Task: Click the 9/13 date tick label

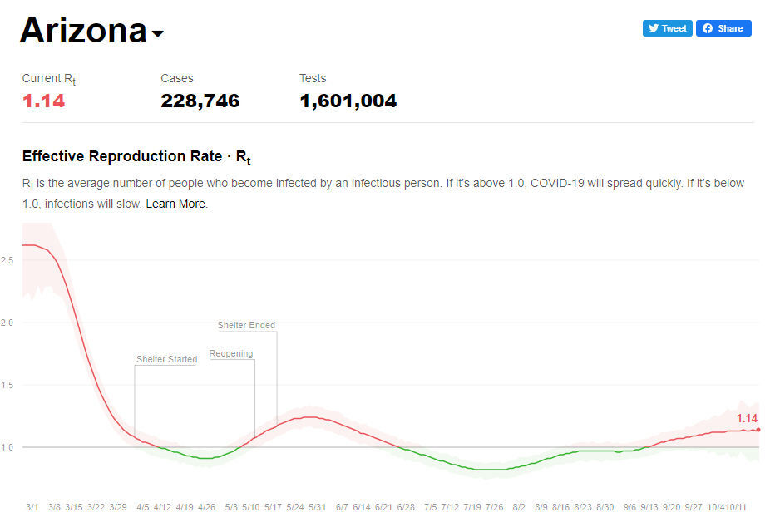Action: 649,507
